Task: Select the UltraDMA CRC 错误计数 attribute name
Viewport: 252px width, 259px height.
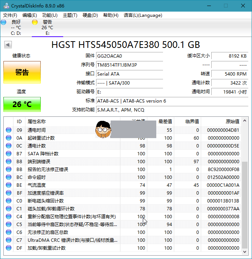Action: (73, 240)
